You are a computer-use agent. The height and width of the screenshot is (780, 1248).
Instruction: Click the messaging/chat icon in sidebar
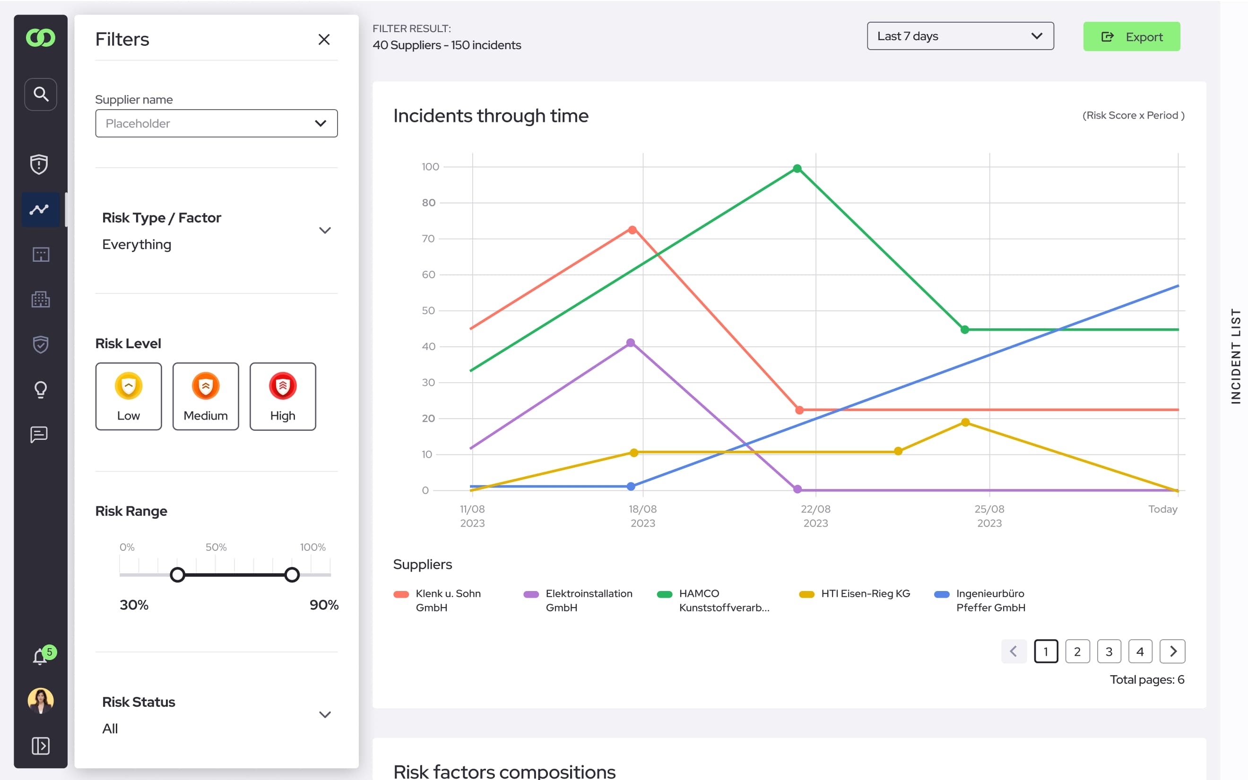pos(39,435)
